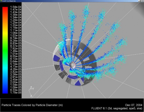Image resolution: width=144 pixels, height=112 pixels.
Task: Click the largest blue panel on the outer ring
Action: click(57, 58)
